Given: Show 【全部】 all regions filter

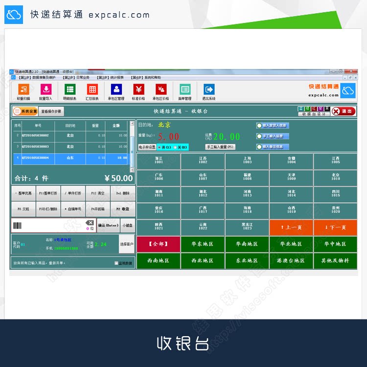Looking at the screenshot, I should tap(159, 244).
